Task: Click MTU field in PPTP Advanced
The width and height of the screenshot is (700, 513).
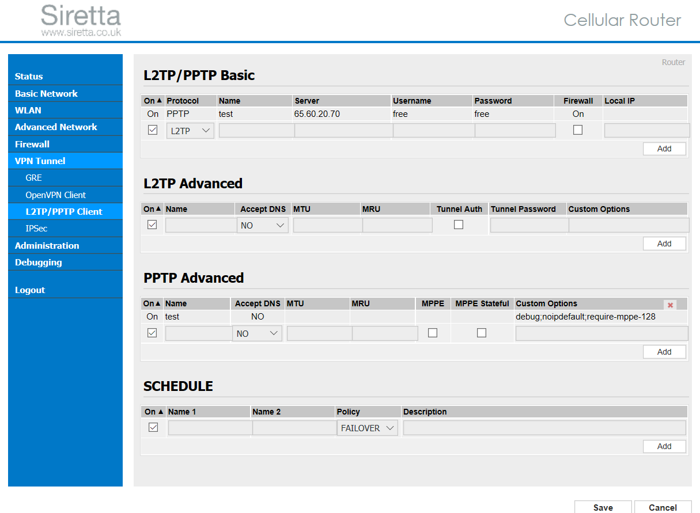Action: (x=320, y=333)
